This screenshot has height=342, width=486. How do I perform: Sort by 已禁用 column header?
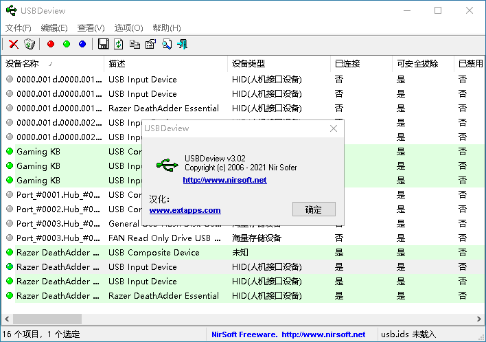coord(470,64)
